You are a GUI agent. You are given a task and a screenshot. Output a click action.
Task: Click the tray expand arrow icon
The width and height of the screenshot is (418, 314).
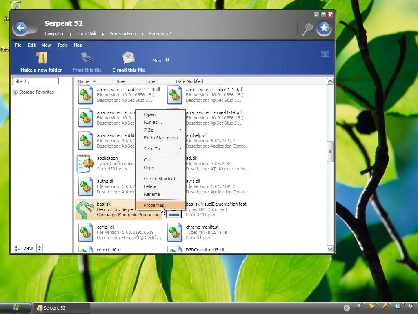pos(347,308)
